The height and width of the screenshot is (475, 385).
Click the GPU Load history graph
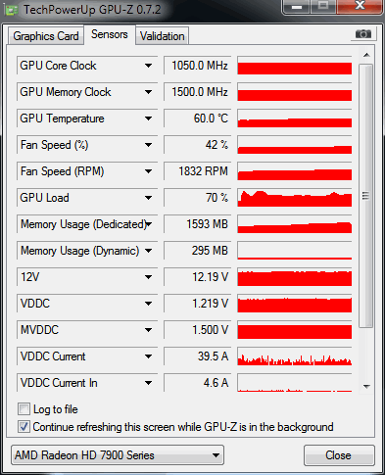pyautogui.click(x=295, y=198)
